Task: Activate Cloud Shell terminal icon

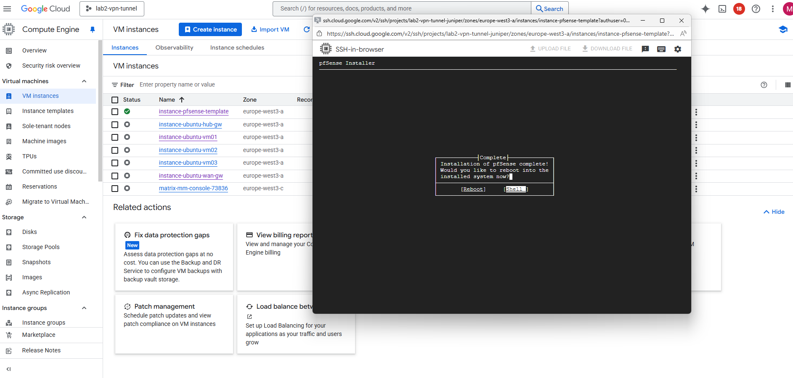Action: click(x=722, y=9)
